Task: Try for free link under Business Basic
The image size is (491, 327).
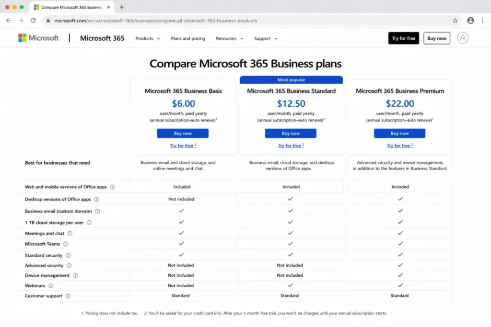Action: click(183, 146)
